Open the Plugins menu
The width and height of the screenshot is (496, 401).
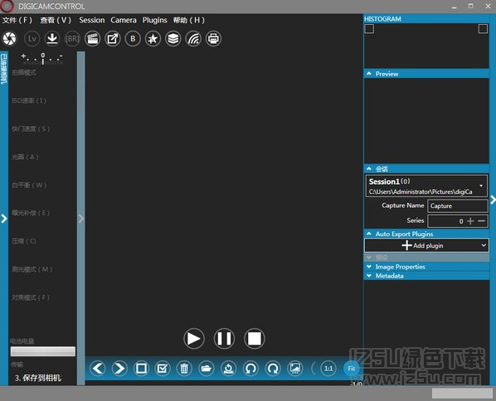[154, 20]
